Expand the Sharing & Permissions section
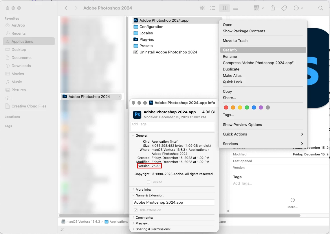This screenshot has height=234, width=330. (133, 229)
